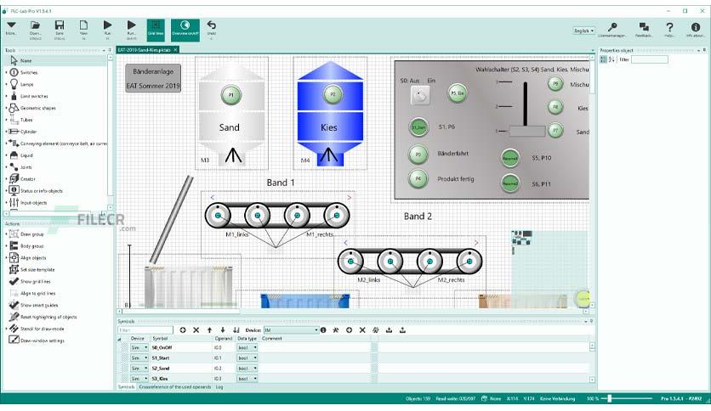The image size is (711, 411).
Task: Toggle Show smart guides checkmark
Action: [x=14, y=305]
